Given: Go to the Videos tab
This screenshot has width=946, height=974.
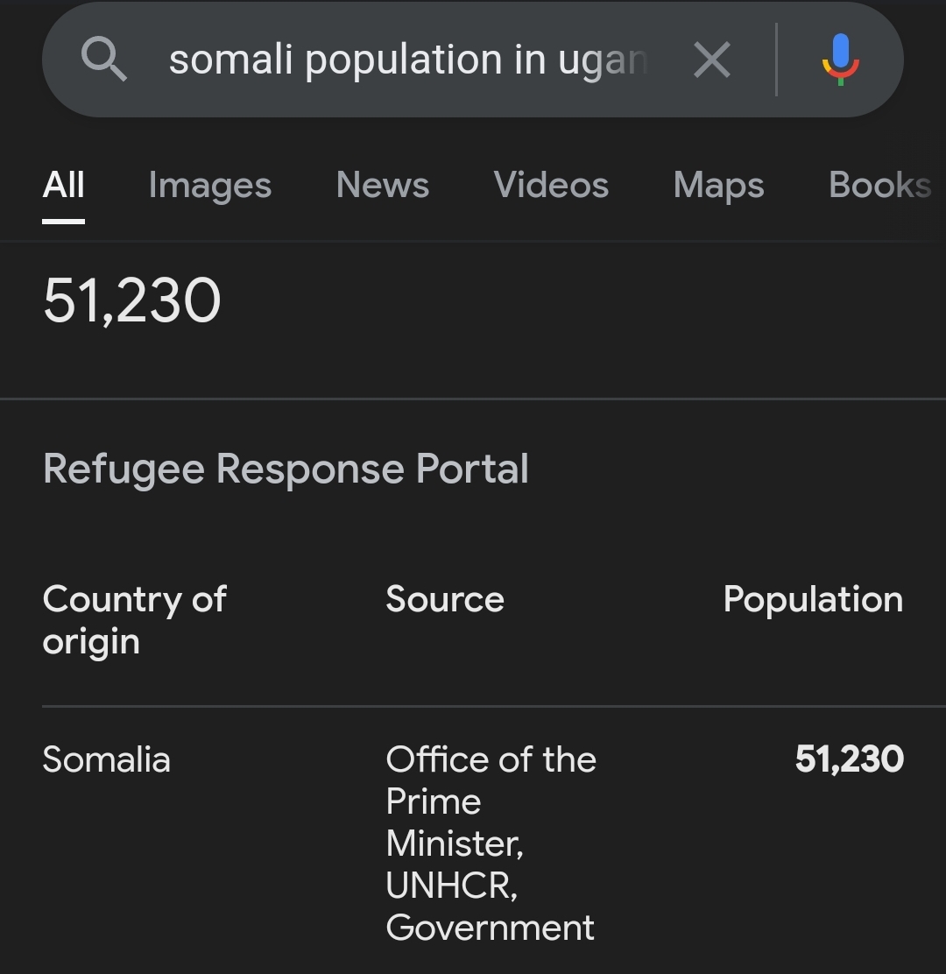Looking at the screenshot, I should coord(551,185).
